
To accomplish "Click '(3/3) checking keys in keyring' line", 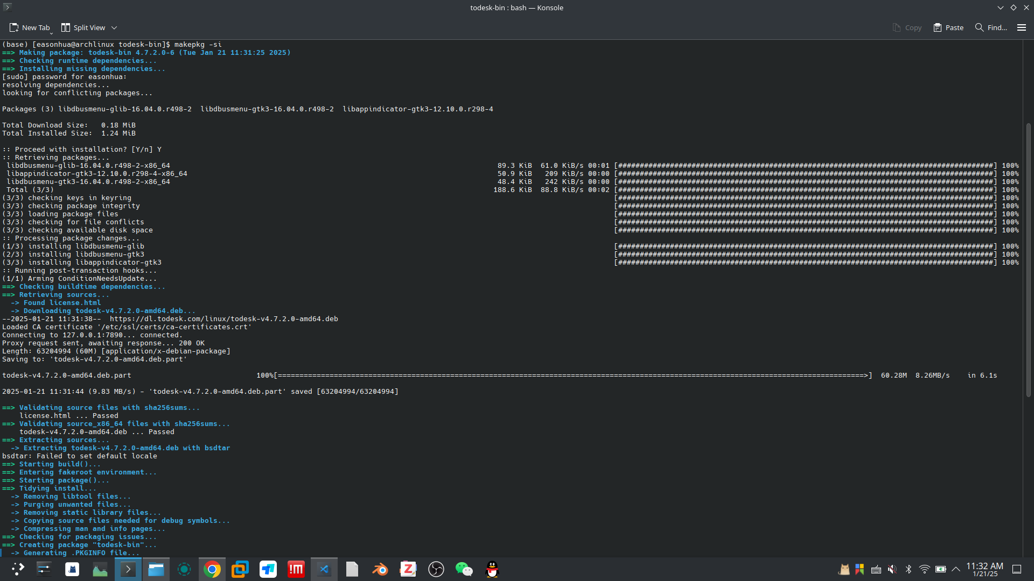I will [x=67, y=198].
